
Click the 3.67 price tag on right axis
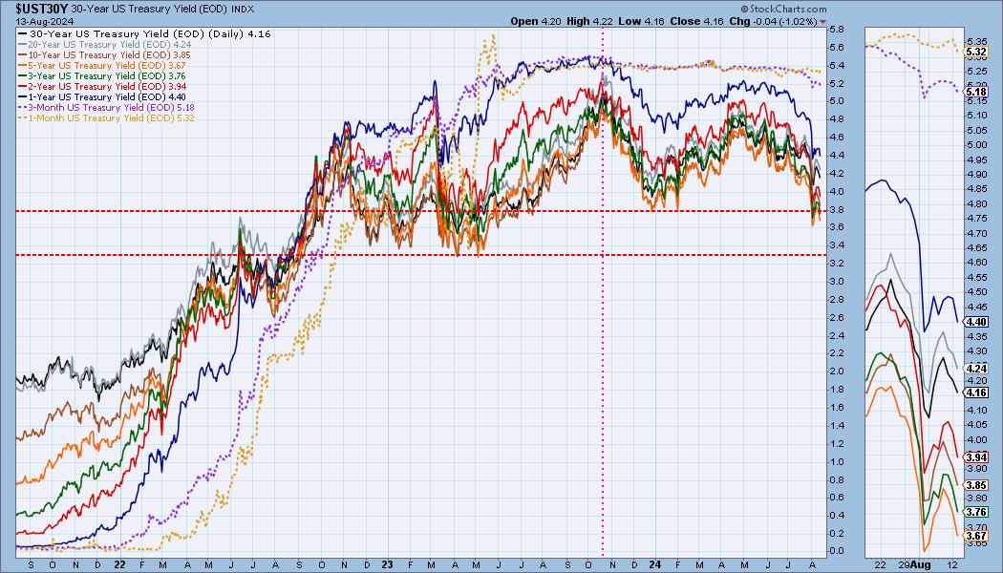(x=976, y=536)
